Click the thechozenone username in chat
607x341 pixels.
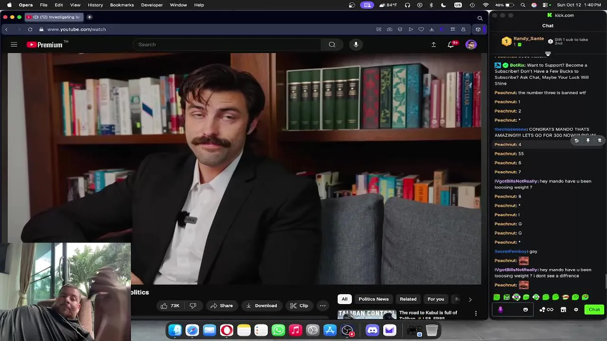pyautogui.click(x=510, y=129)
